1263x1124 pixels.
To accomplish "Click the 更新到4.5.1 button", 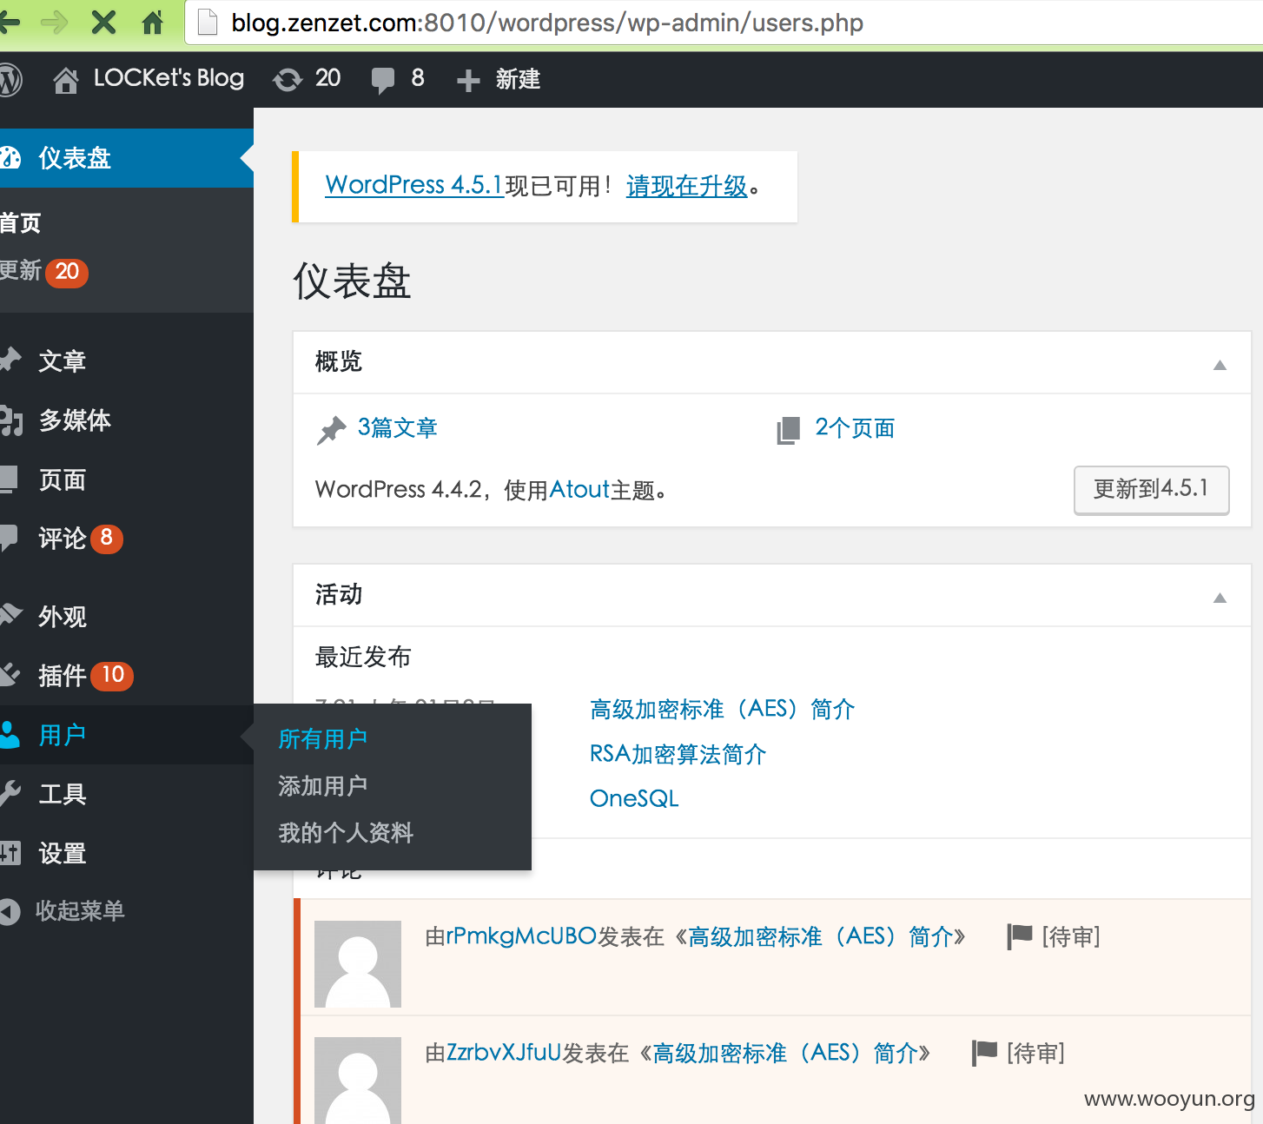I will 1151,490.
